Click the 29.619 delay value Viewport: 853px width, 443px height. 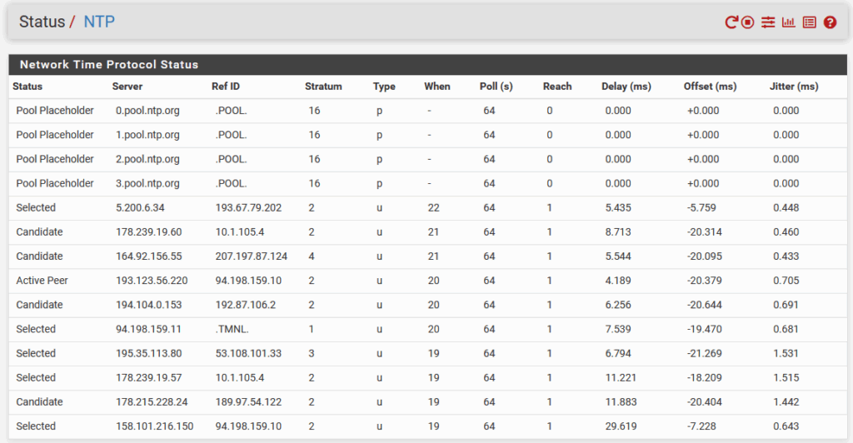[x=621, y=426]
